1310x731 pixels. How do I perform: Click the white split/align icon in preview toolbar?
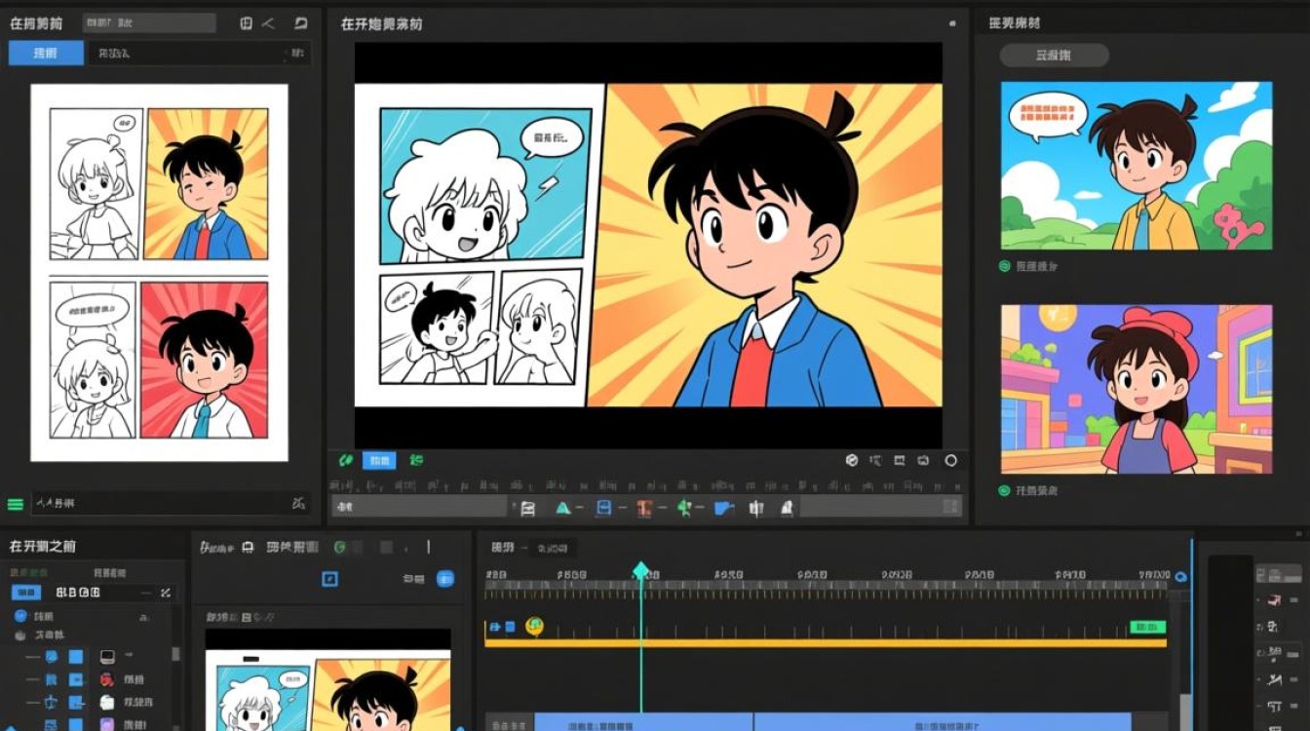pos(755,507)
